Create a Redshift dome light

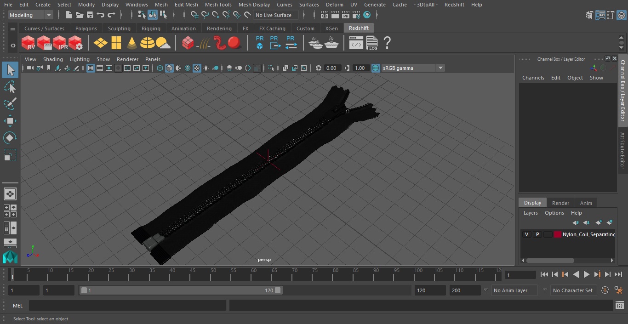pyautogui.click(x=147, y=43)
